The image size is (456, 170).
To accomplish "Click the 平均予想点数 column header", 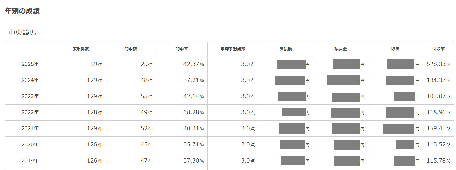I will click(233, 49).
